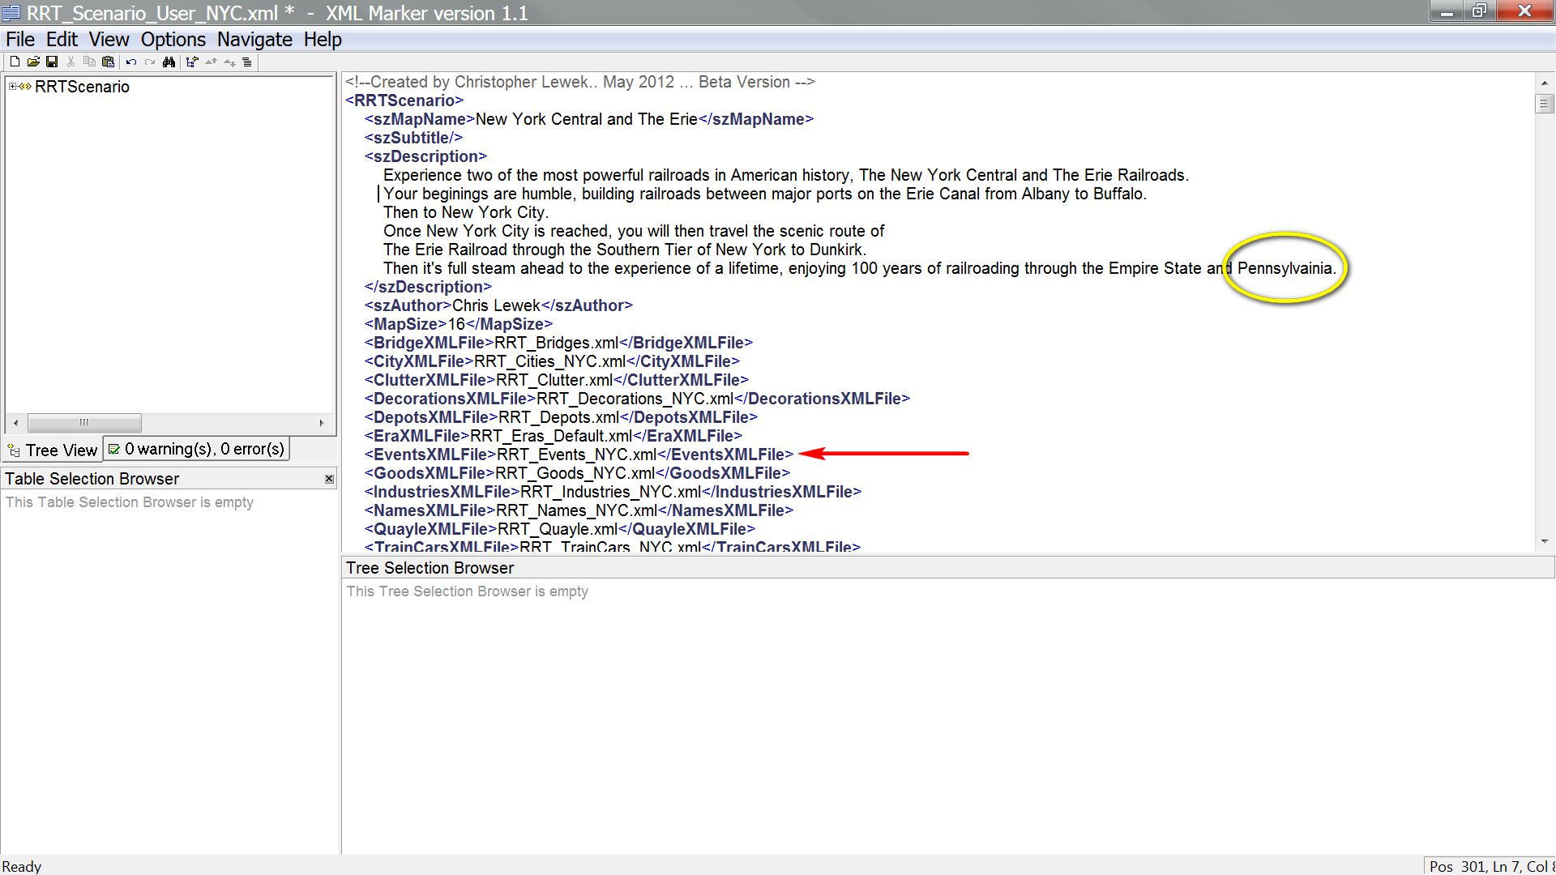Screen dimensions: 1556x875
Task: Click tree panel scroll left arrow
Action: 15,422
